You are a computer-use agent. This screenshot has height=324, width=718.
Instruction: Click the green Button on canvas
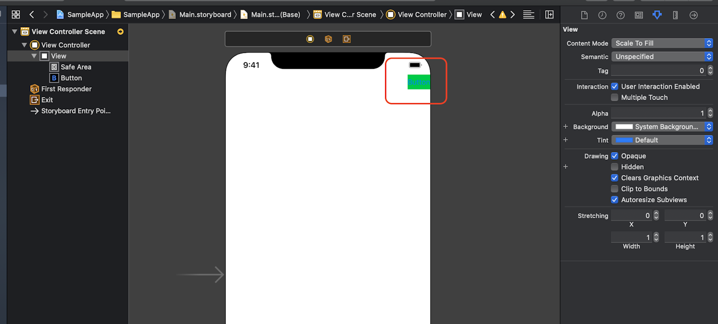[418, 82]
